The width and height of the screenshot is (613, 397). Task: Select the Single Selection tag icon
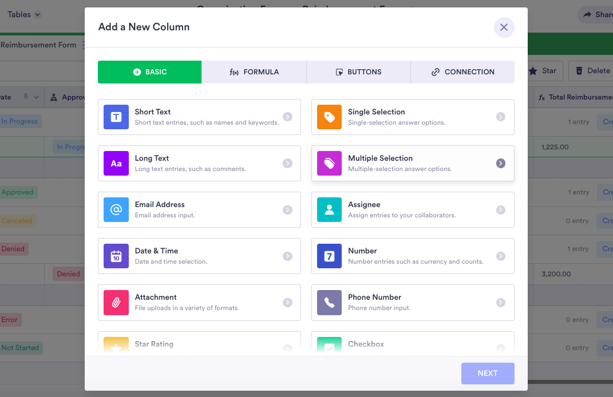(x=330, y=117)
